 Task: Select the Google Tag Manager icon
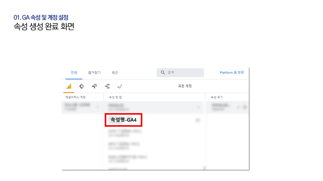(x=94, y=86)
